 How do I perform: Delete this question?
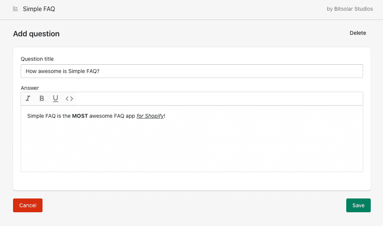tap(358, 33)
